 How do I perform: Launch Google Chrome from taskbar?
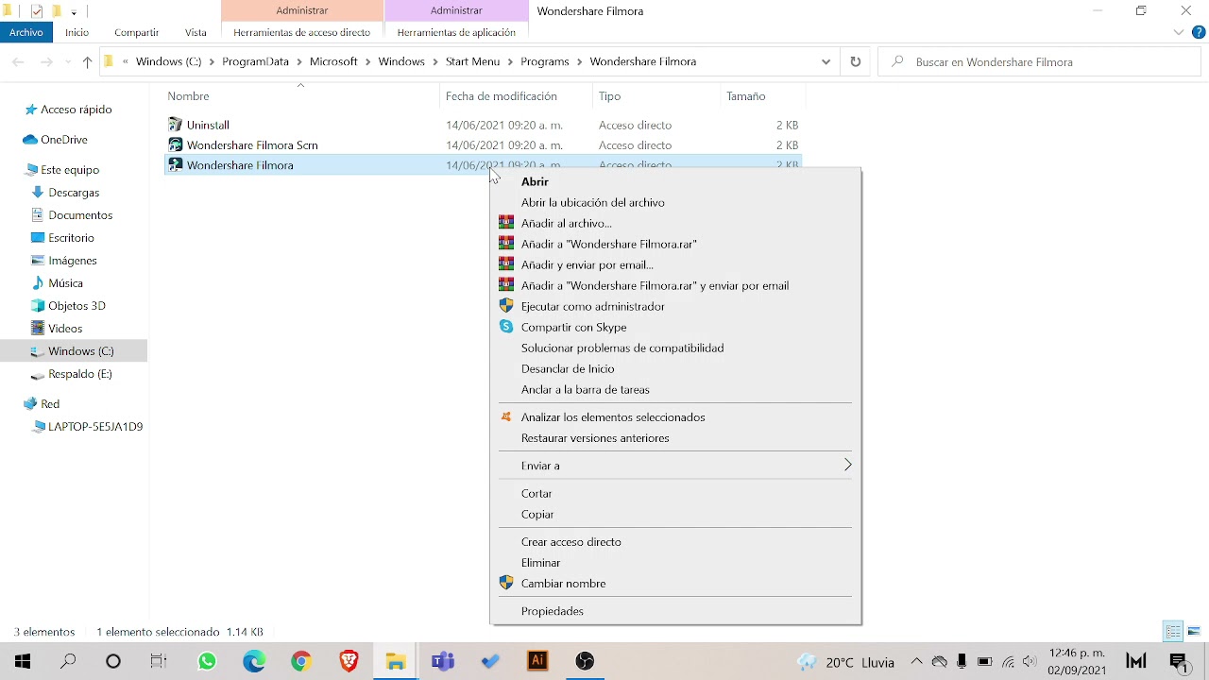[x=301, y=661]
